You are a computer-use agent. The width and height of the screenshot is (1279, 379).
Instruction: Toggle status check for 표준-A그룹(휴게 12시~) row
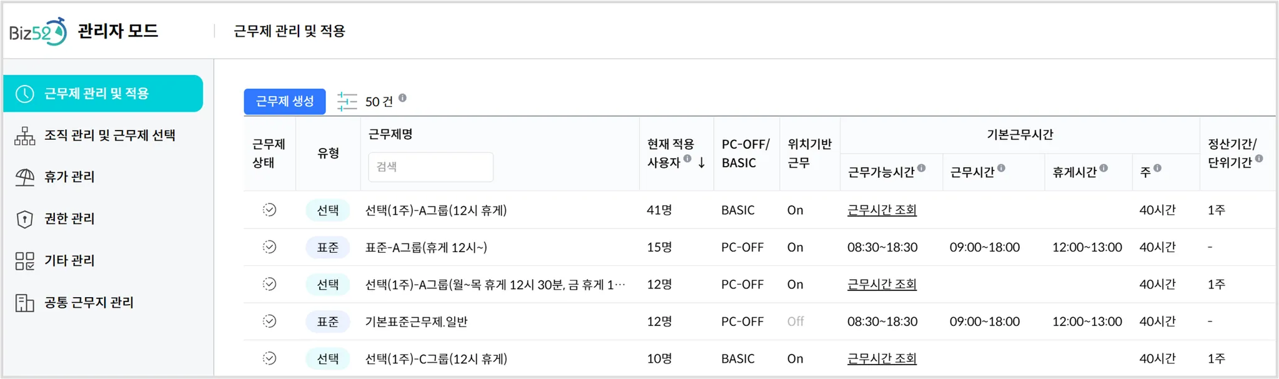(269, 247)
